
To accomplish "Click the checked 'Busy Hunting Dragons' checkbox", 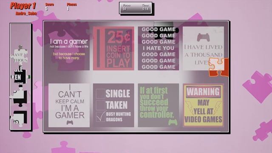I will coord(100,116).
